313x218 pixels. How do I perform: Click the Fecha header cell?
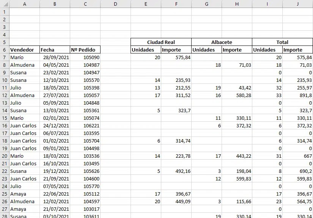55,50
